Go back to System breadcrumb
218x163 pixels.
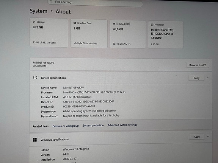point(39,11)
